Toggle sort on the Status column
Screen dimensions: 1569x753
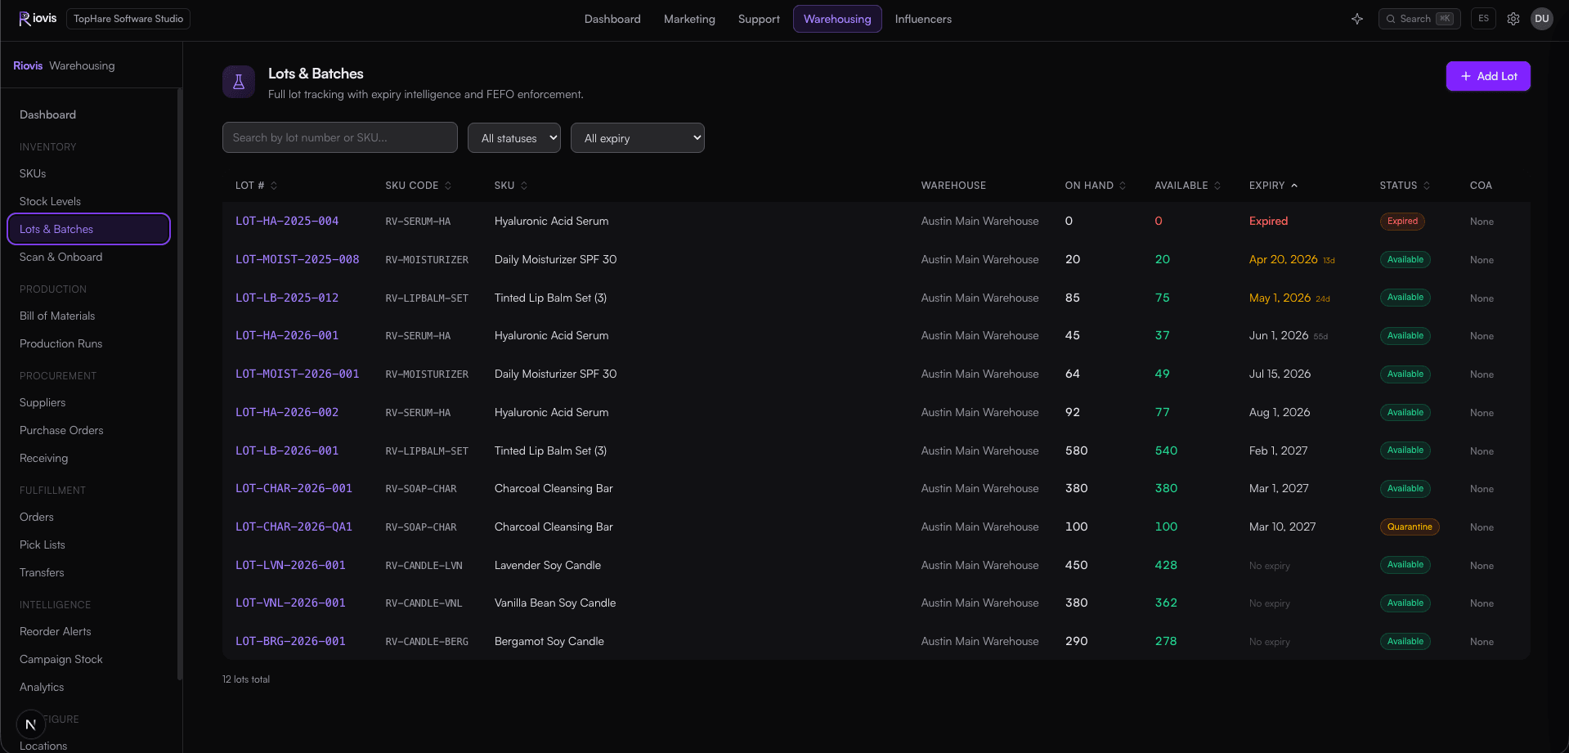1427,186
